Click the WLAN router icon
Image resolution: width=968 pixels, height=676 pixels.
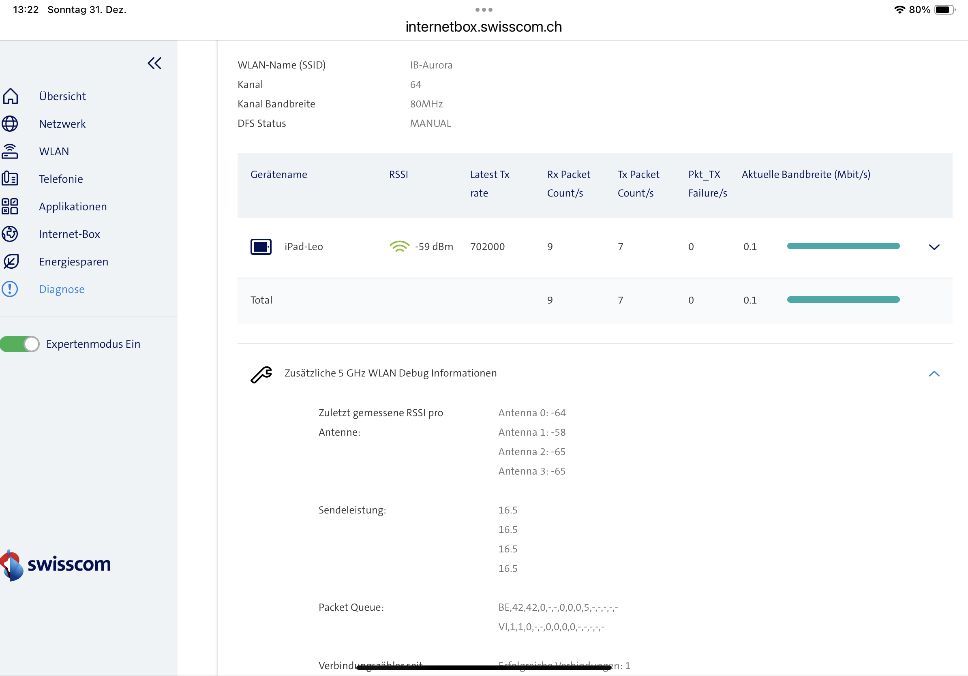click(x=10, y=151)
